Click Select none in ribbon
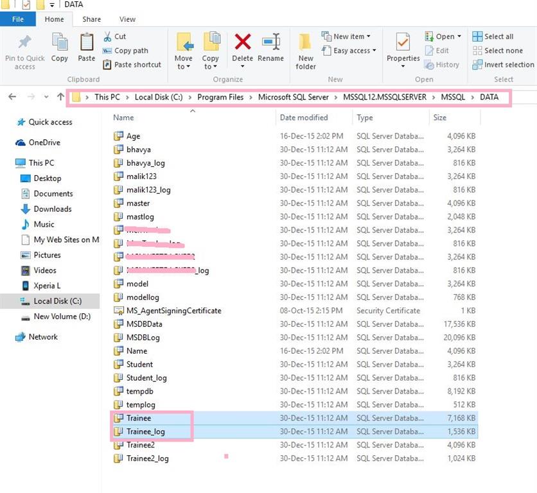This screenshot has width=537, height=493. point(498,51)
